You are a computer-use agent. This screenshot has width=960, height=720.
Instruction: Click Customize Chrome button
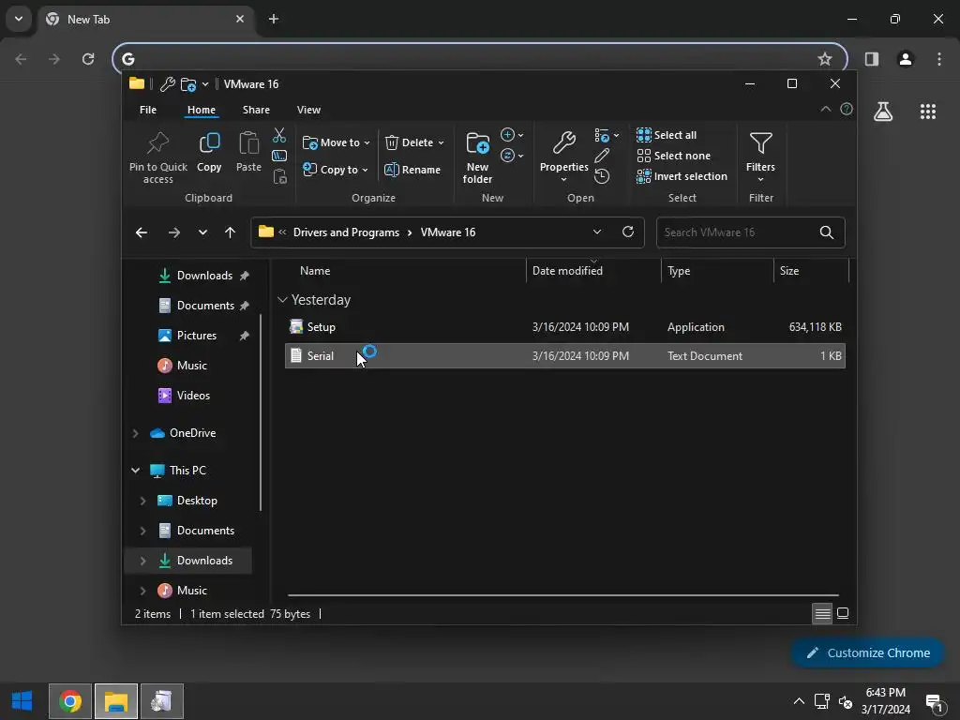coord(867,652)
